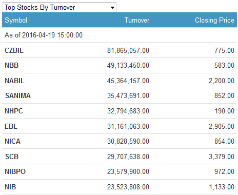Select turnover value 32,794,683.00
The image size is (238, 195).
pyautogui.click(x=128, y=111)
